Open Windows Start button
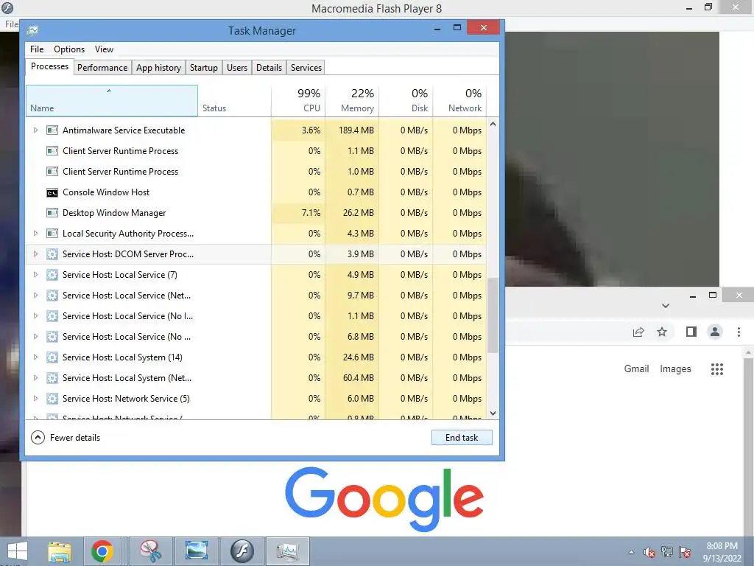 [x=16, y=551]
